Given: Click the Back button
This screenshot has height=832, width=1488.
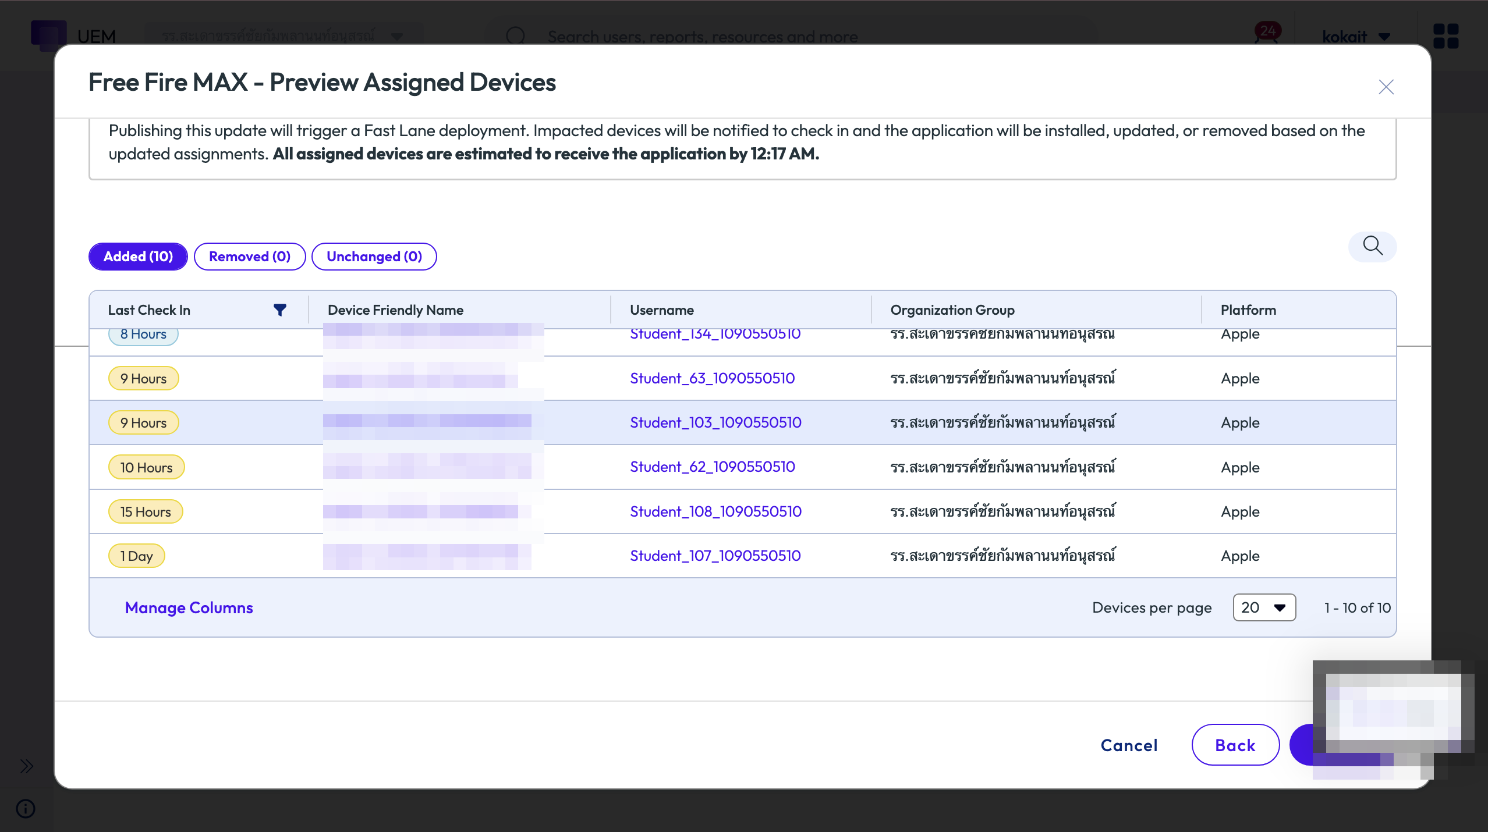Looking at the screenshot, I should 1235,745.
